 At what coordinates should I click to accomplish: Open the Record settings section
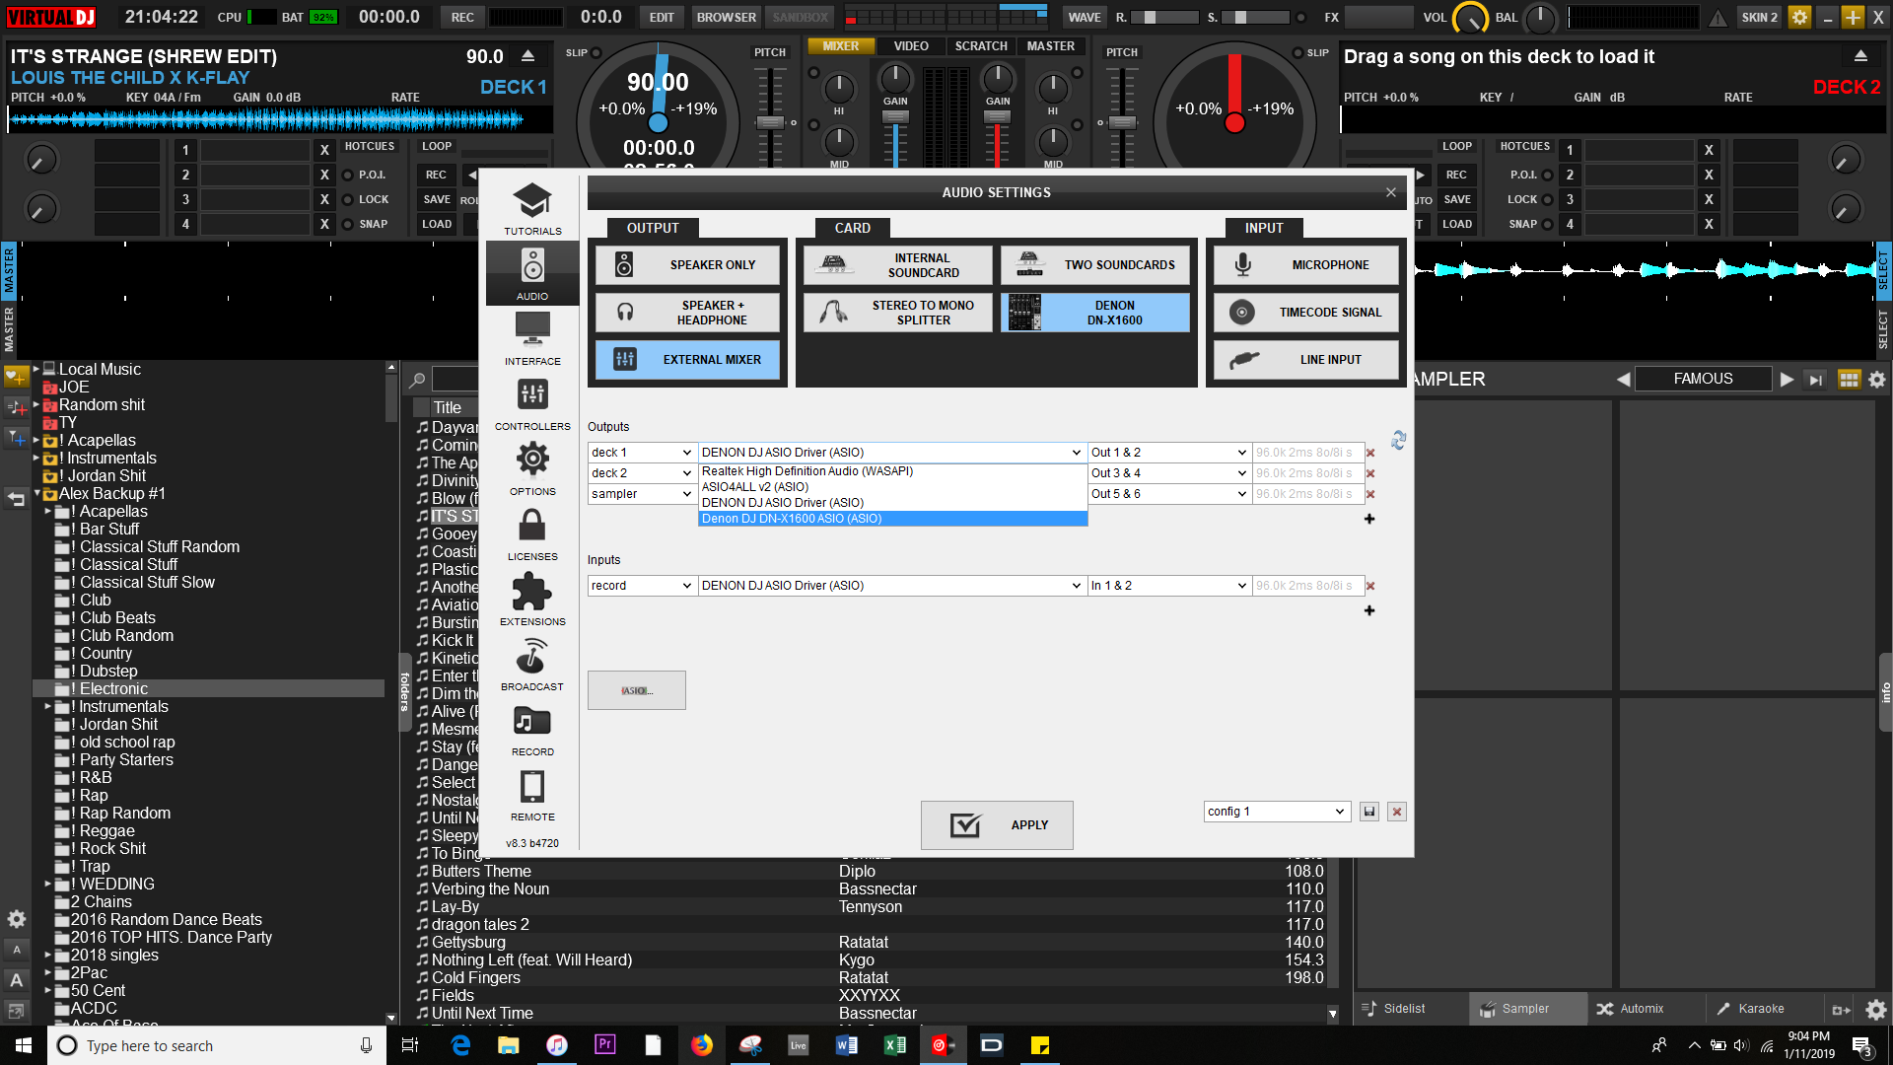coord(532,729)
